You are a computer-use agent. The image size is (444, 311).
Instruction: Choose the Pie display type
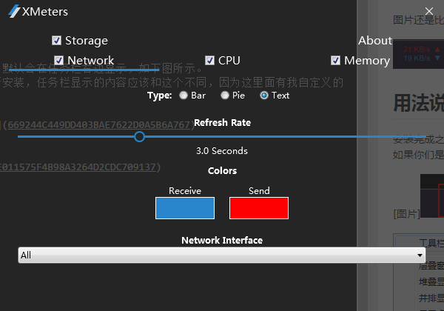click(225, 95)
